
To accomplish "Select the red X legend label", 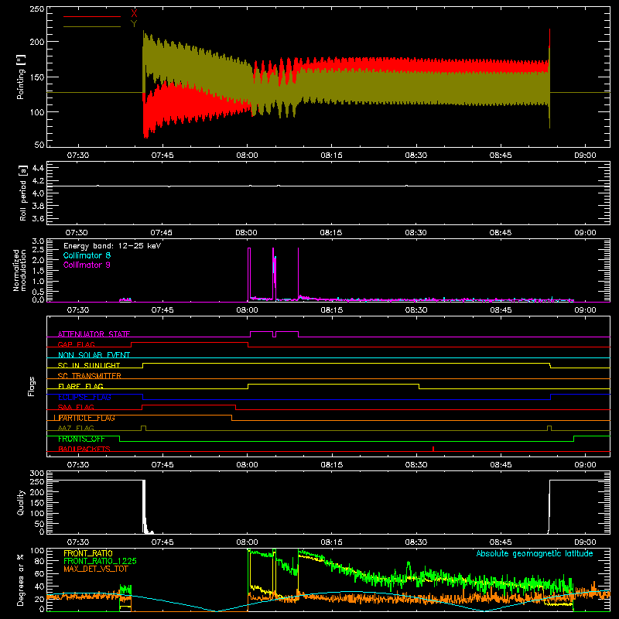I will [x=134, y=14].
